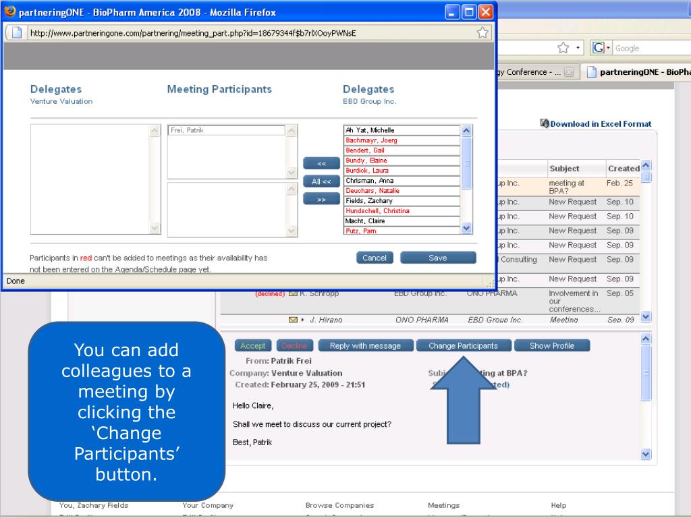Click message list scroll-up arrow
The image size is (691, 518).
(646, 166)
